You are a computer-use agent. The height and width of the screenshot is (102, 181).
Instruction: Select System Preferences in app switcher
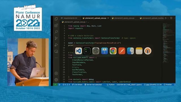(96, 51)
